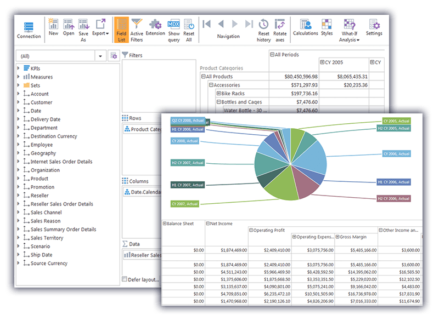Select the Date dimension item
439x321 pixels.
[36, 111]
